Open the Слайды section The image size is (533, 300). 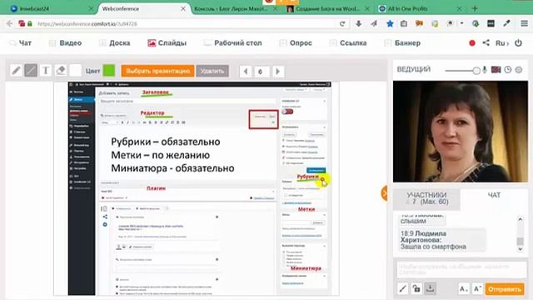pos(167,42)
